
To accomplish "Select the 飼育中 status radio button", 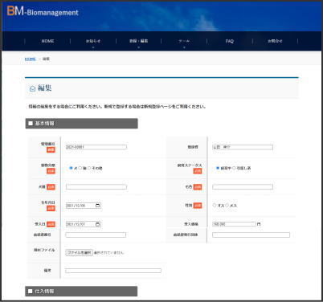I will coord(218,168).
